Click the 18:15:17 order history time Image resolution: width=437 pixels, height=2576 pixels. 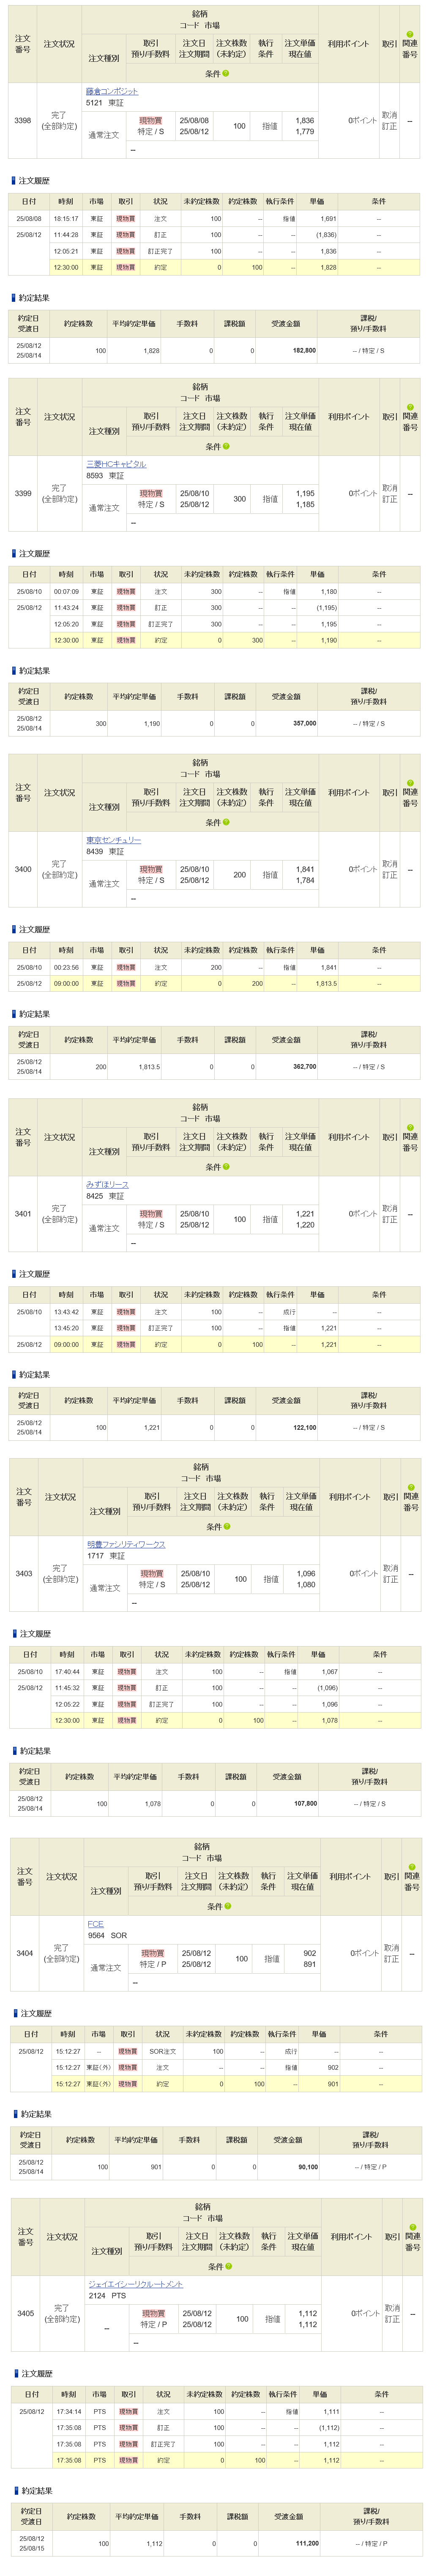[x=66, y=218]
